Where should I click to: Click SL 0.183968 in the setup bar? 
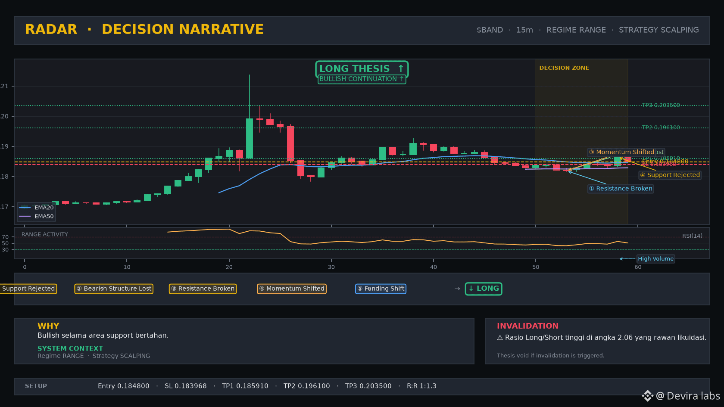pyautogui.click(x=186, y=386)
